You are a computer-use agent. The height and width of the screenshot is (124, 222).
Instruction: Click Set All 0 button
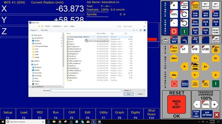tap(216, 6)
